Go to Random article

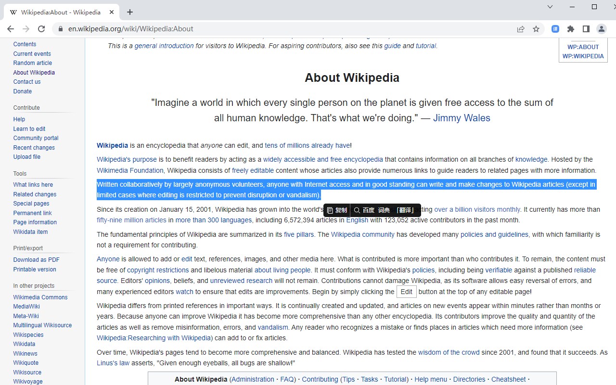tap(33, 63)
